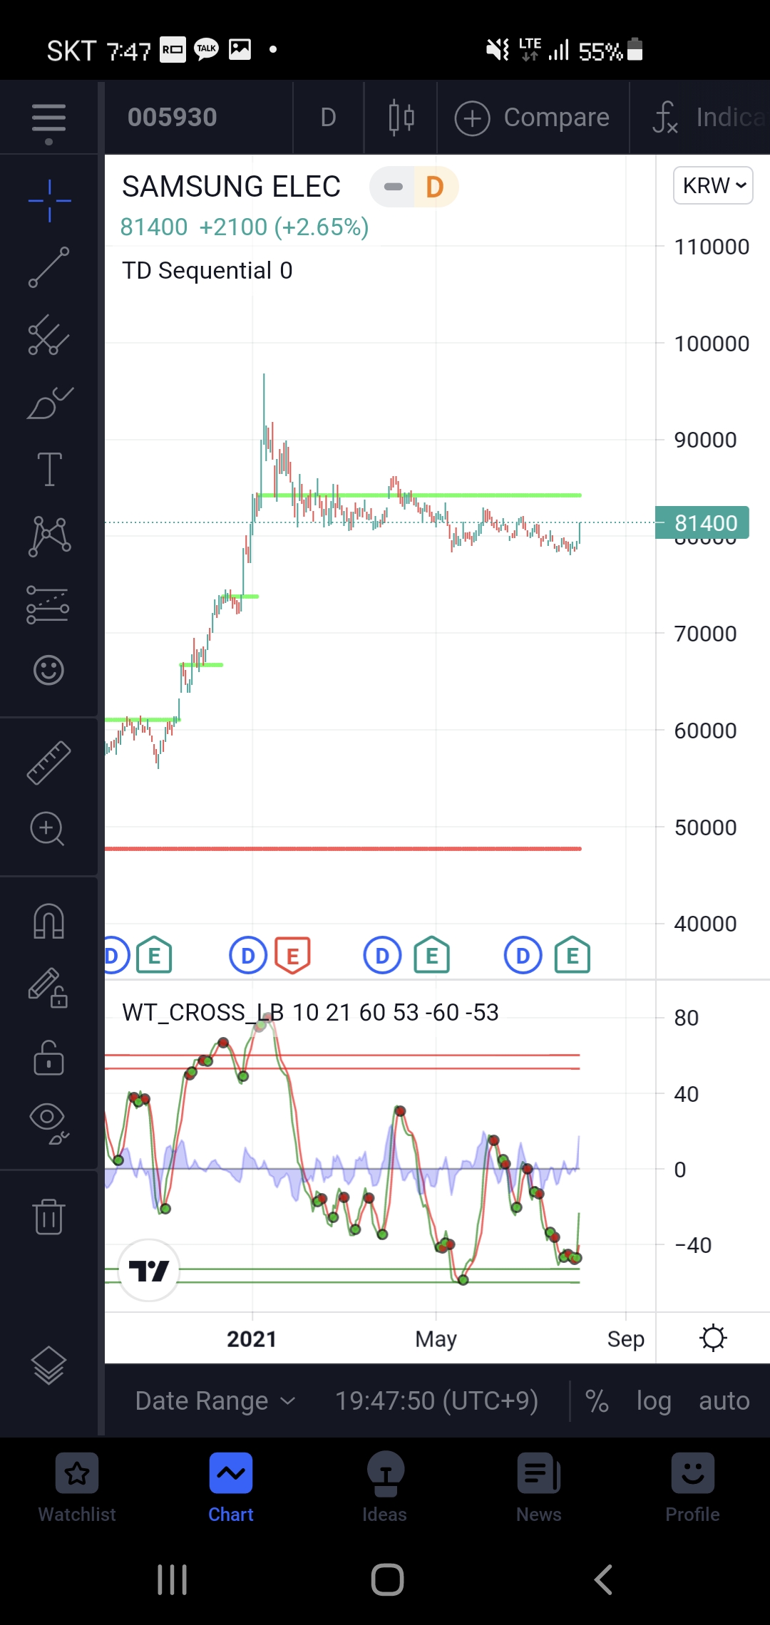Open the object tree layers icon
Image resolution: width=770 pixels, height=1625 pixels.
pos(48,1365)
